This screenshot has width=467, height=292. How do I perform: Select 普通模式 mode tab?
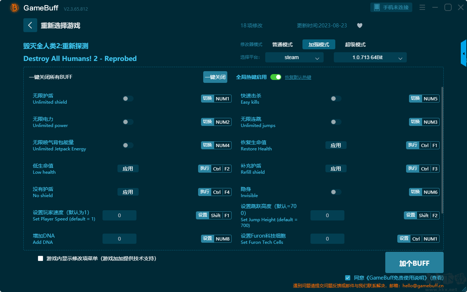[282, 45]
